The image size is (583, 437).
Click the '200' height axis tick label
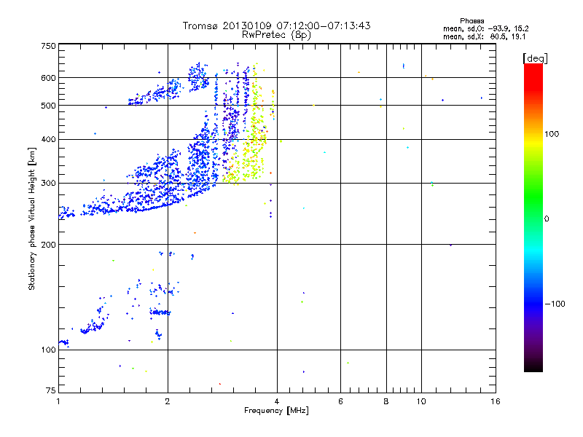pyautogui.click(x=48, y=245)
